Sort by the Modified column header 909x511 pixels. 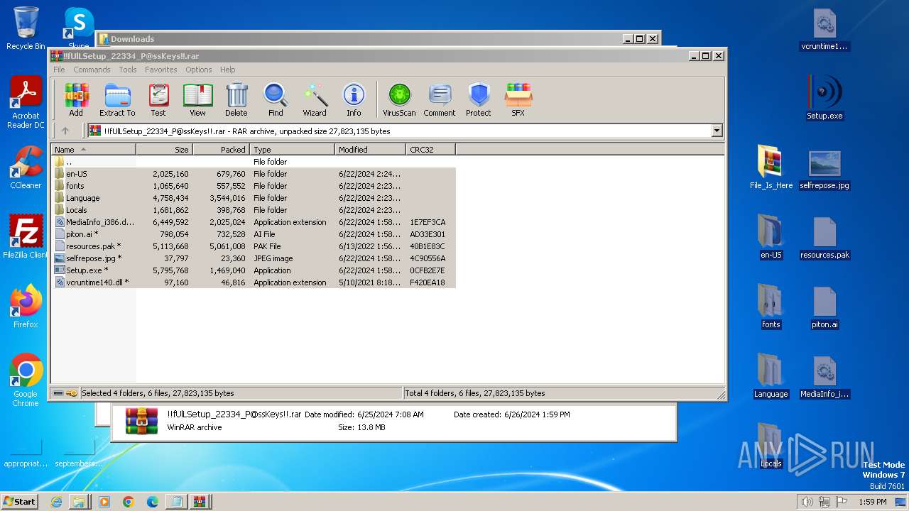pos(371,150)
